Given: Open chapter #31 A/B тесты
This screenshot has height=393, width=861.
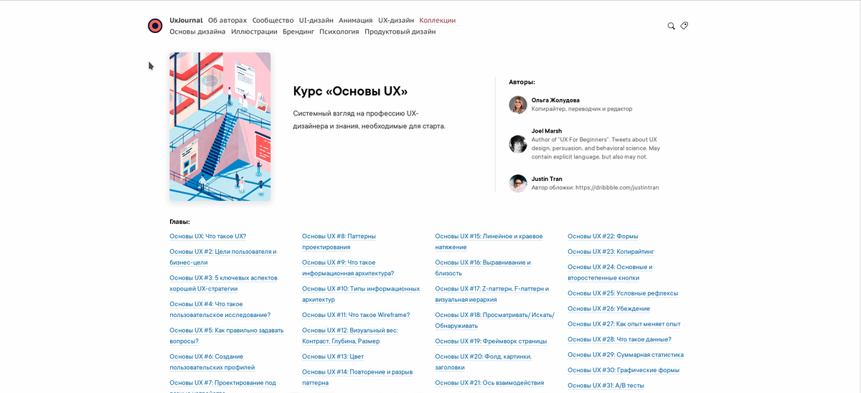Looking at the screenshot, I should pyautogui.click(x=606, y=385).
